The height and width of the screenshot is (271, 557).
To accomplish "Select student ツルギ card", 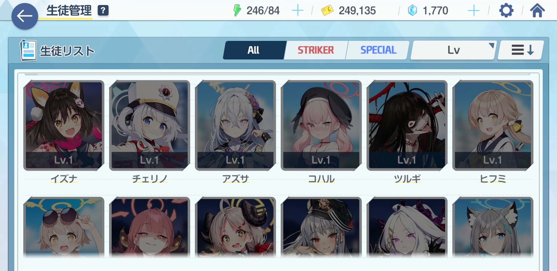I will click(407, 125).
